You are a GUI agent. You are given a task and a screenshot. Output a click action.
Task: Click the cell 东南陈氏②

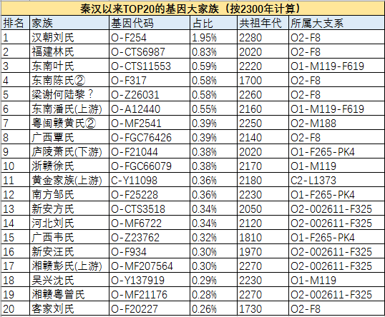tap(69, 81)
